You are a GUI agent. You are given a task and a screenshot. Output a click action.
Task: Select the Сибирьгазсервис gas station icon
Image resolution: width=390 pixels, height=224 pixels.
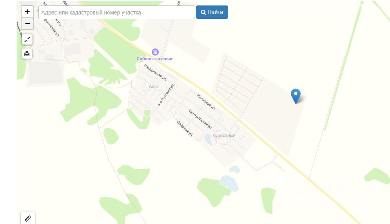[155, 52]
